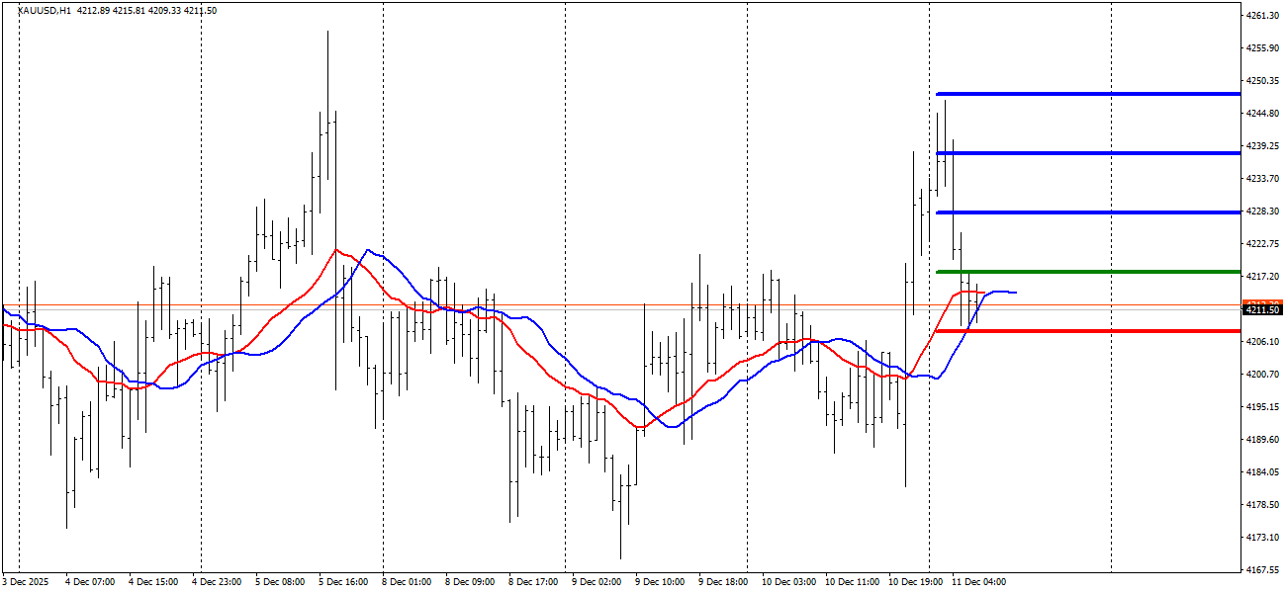Click the 8 Dec 01:00 time label
Viewport: 1286px width, 593px height.
pyautogui.click(x=407, y=582)
